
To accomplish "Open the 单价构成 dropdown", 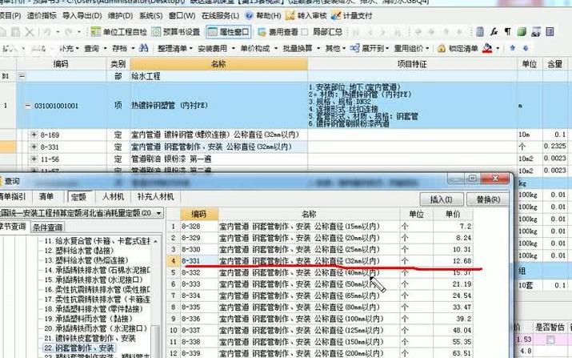I will point(258,48).
